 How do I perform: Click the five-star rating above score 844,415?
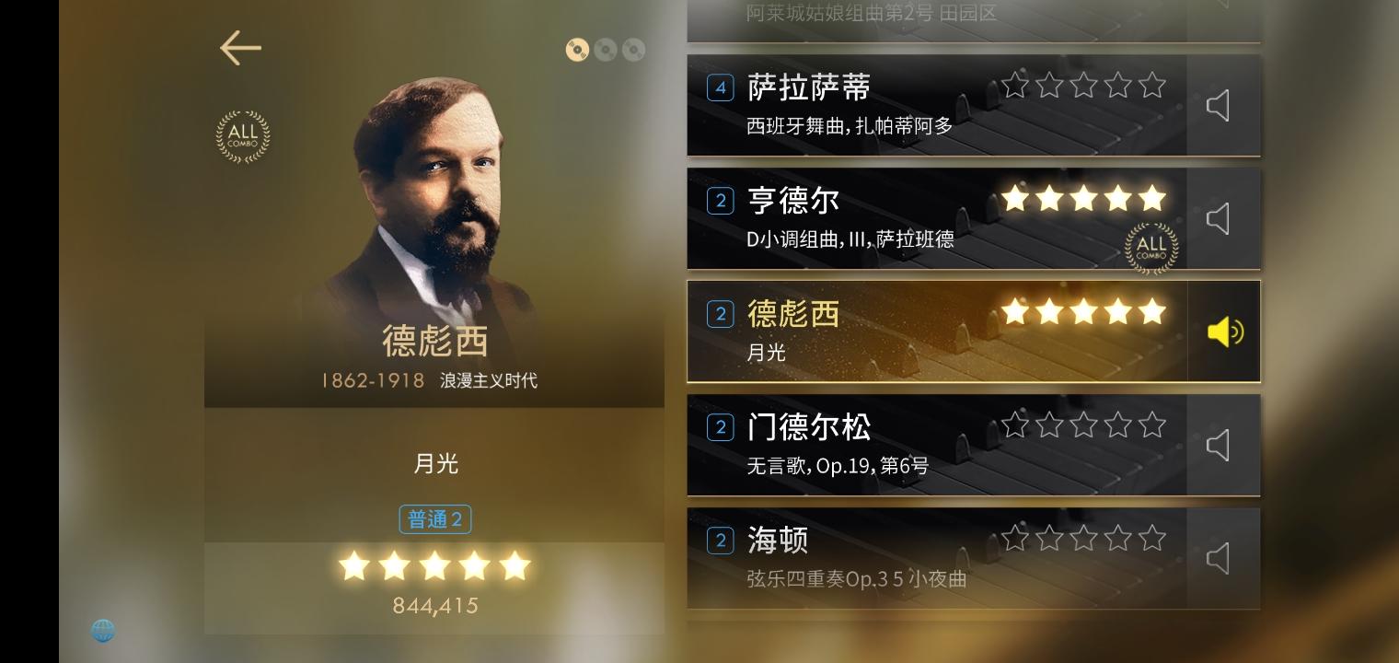tap(434, 565)
